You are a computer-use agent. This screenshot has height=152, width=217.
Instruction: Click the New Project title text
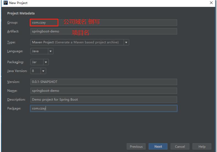point(18,3)
